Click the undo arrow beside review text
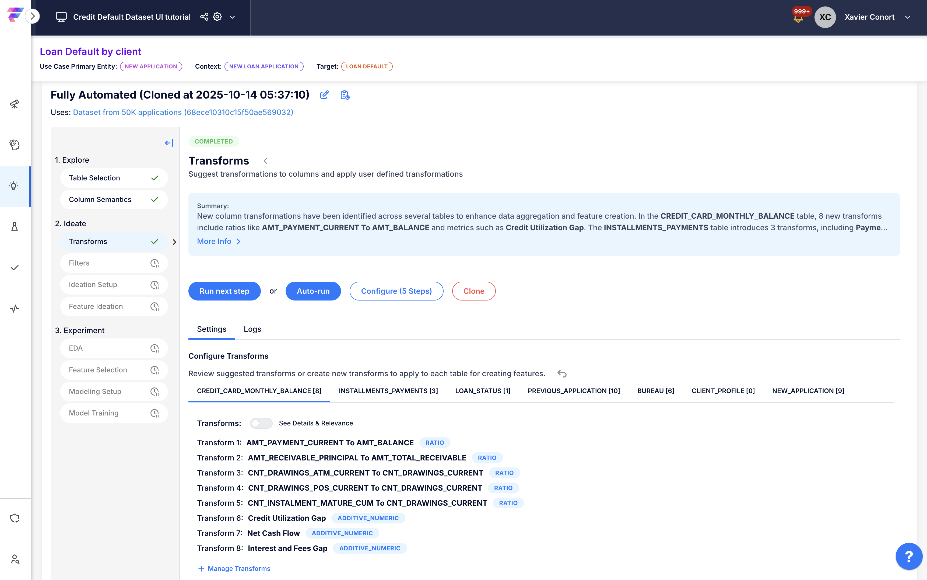This screenshot has width=927, height=580. tap(562, 374)
